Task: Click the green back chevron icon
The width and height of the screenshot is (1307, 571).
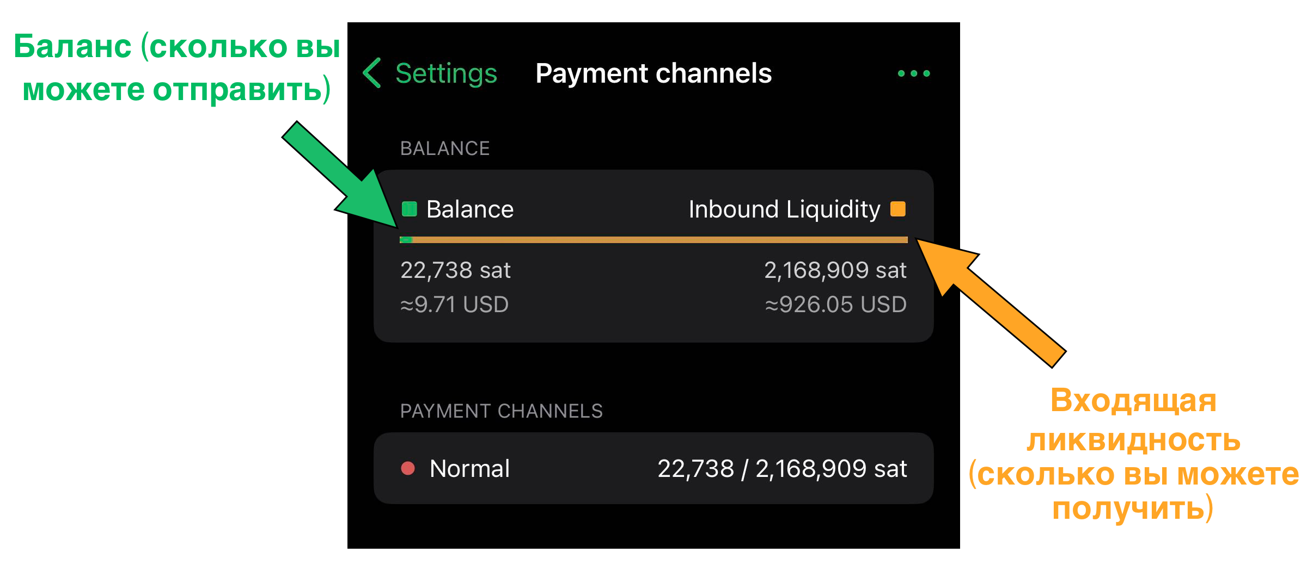Action: pos(372,73)
